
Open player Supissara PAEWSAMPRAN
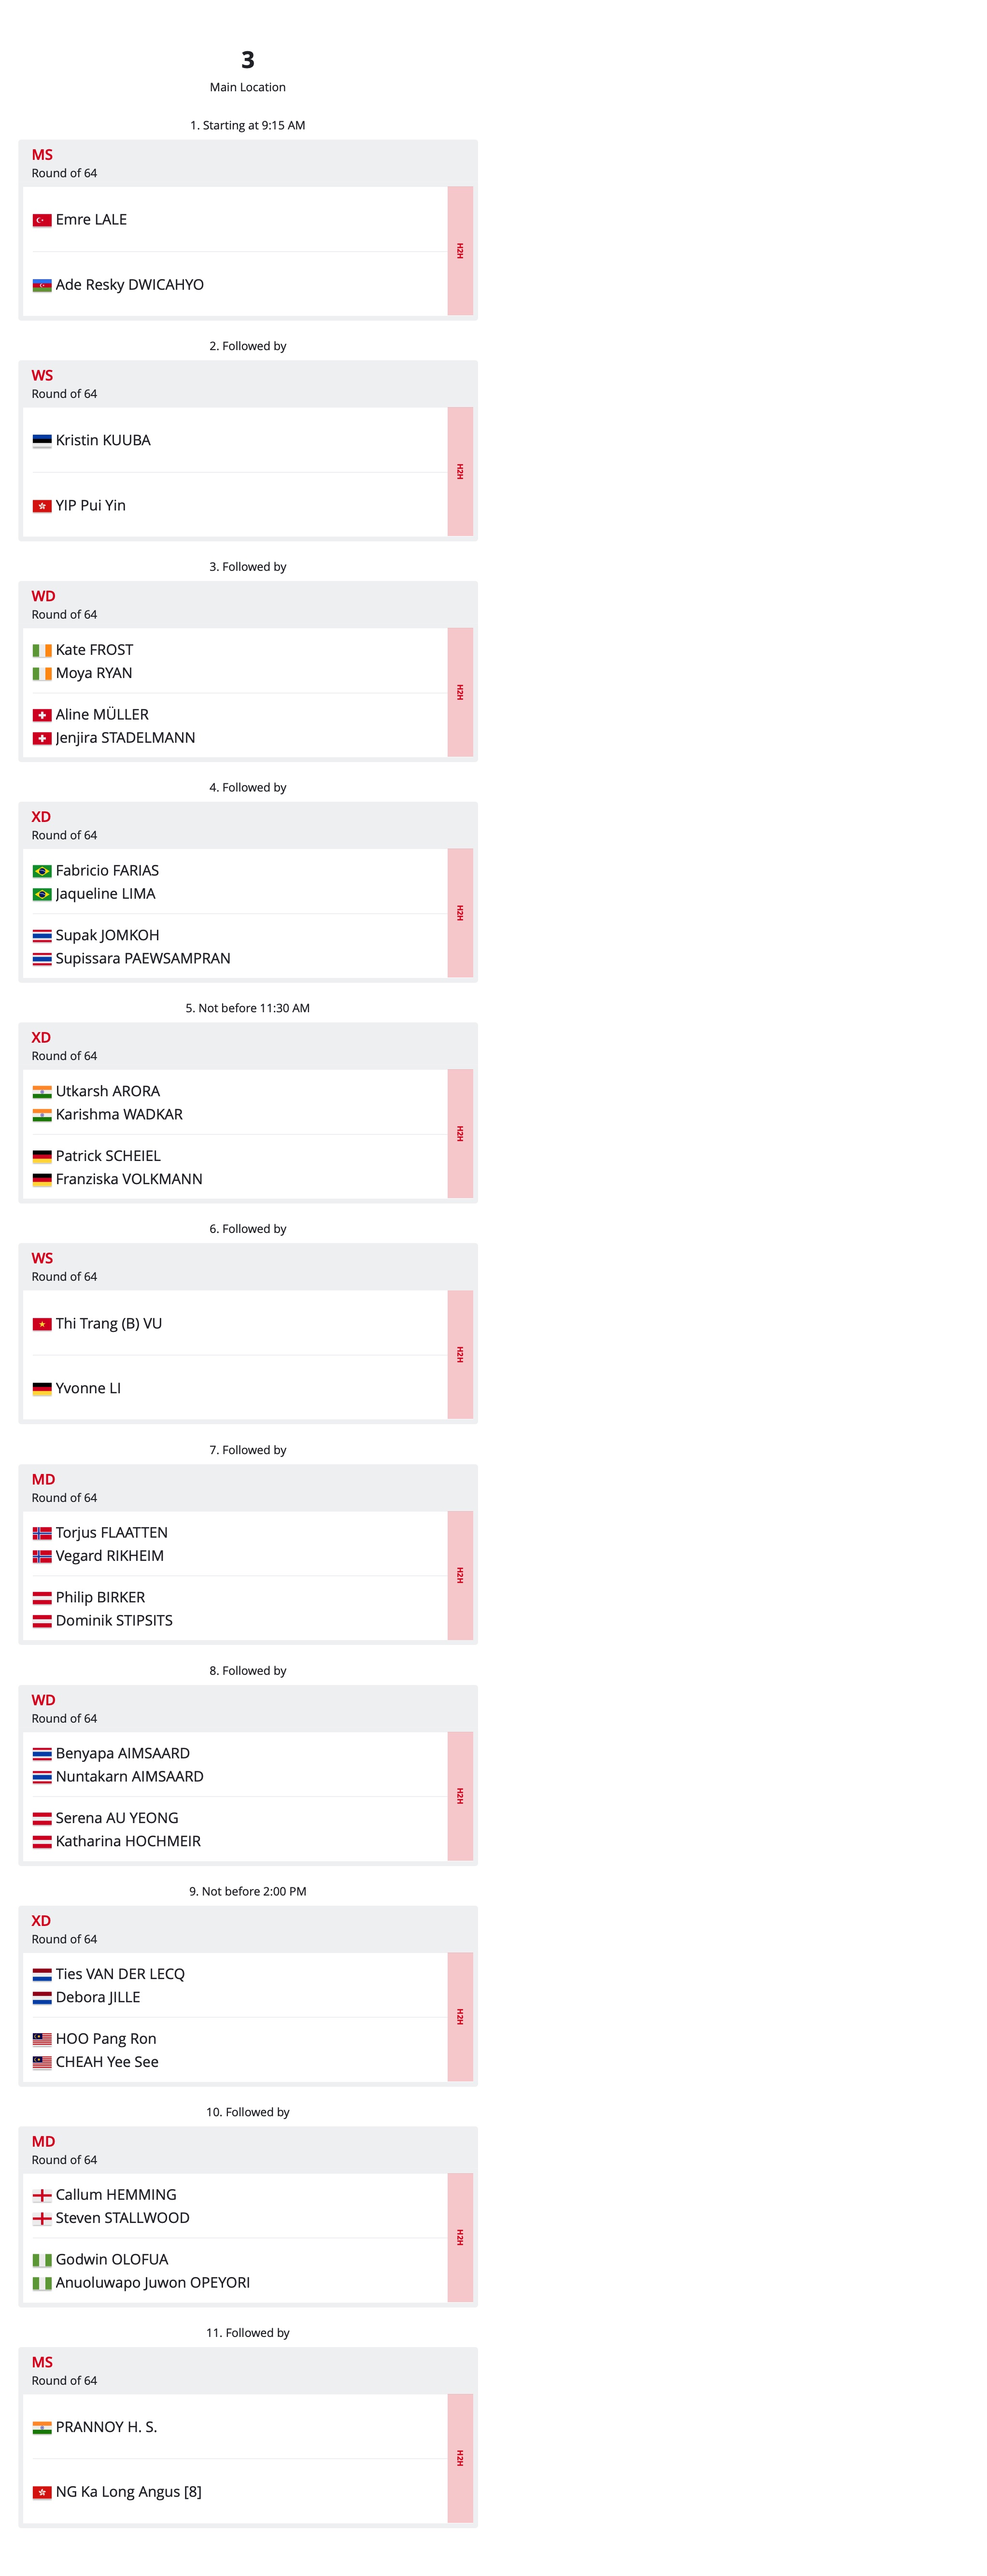143,958
